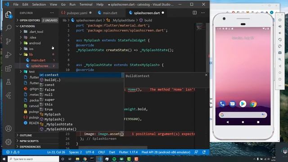288x162 pixels.
Task: Expand the NPM Scripts section
Action: tap(37, 141)
